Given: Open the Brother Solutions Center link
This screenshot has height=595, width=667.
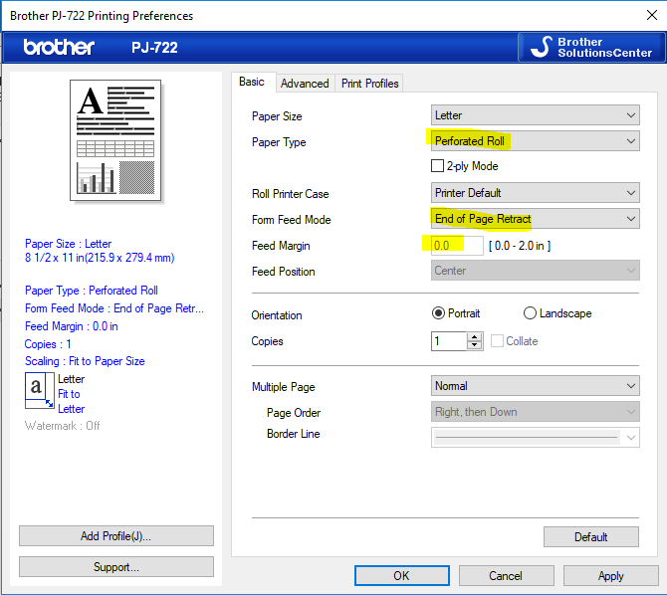Looking at the screenshot, I should 591,47.
